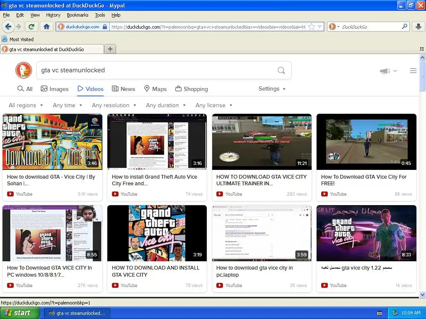Switch to the All results tab
Image resolution: width=426 pixels, height=319 pixels.
(x=25, y=89)
